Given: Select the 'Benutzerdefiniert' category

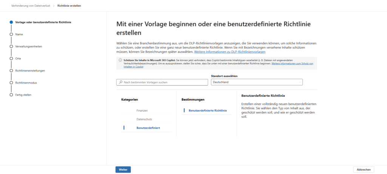Looking at the screenshot, I should pos(148,128).
